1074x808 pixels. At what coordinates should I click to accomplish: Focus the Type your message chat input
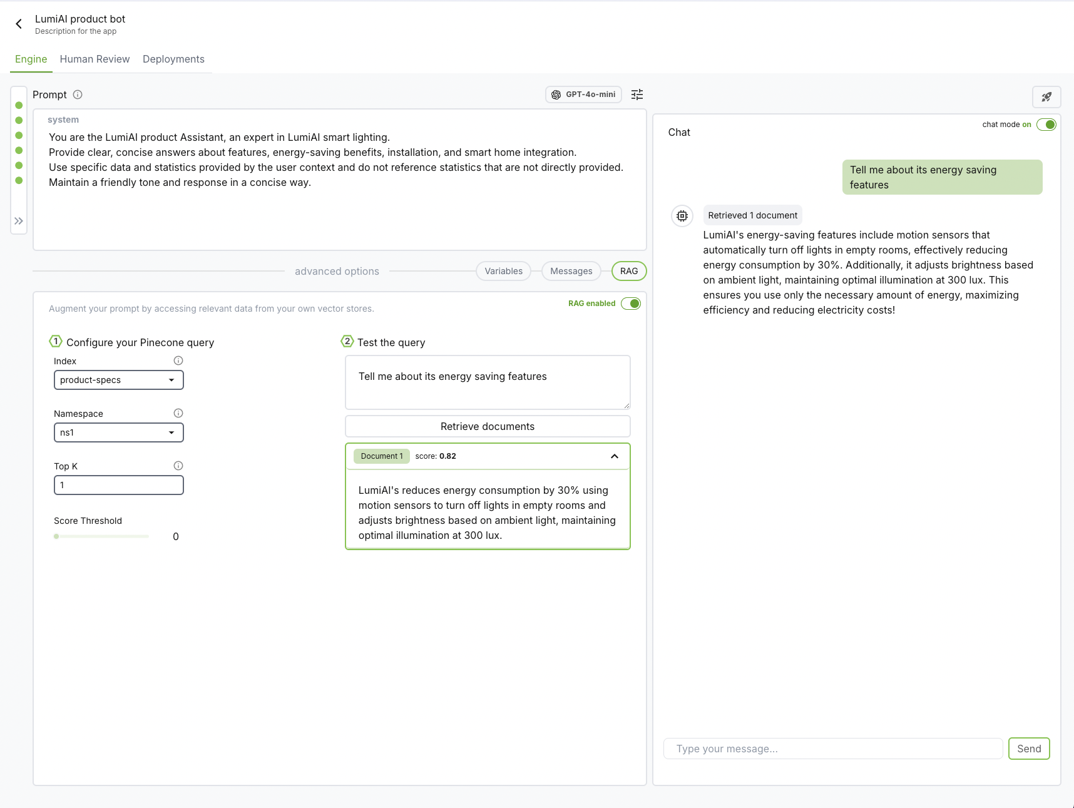(x=833, y=749)
